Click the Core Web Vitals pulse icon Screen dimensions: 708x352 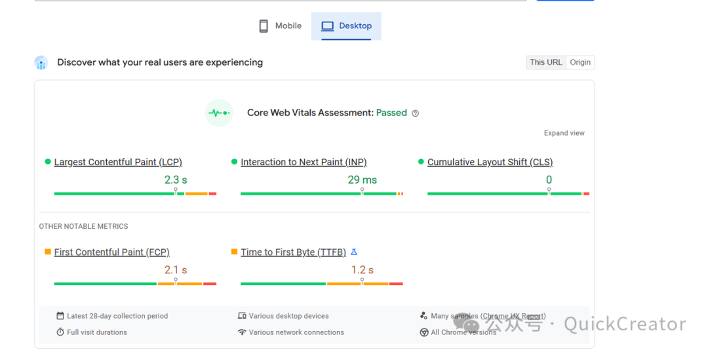coord(219,113)
